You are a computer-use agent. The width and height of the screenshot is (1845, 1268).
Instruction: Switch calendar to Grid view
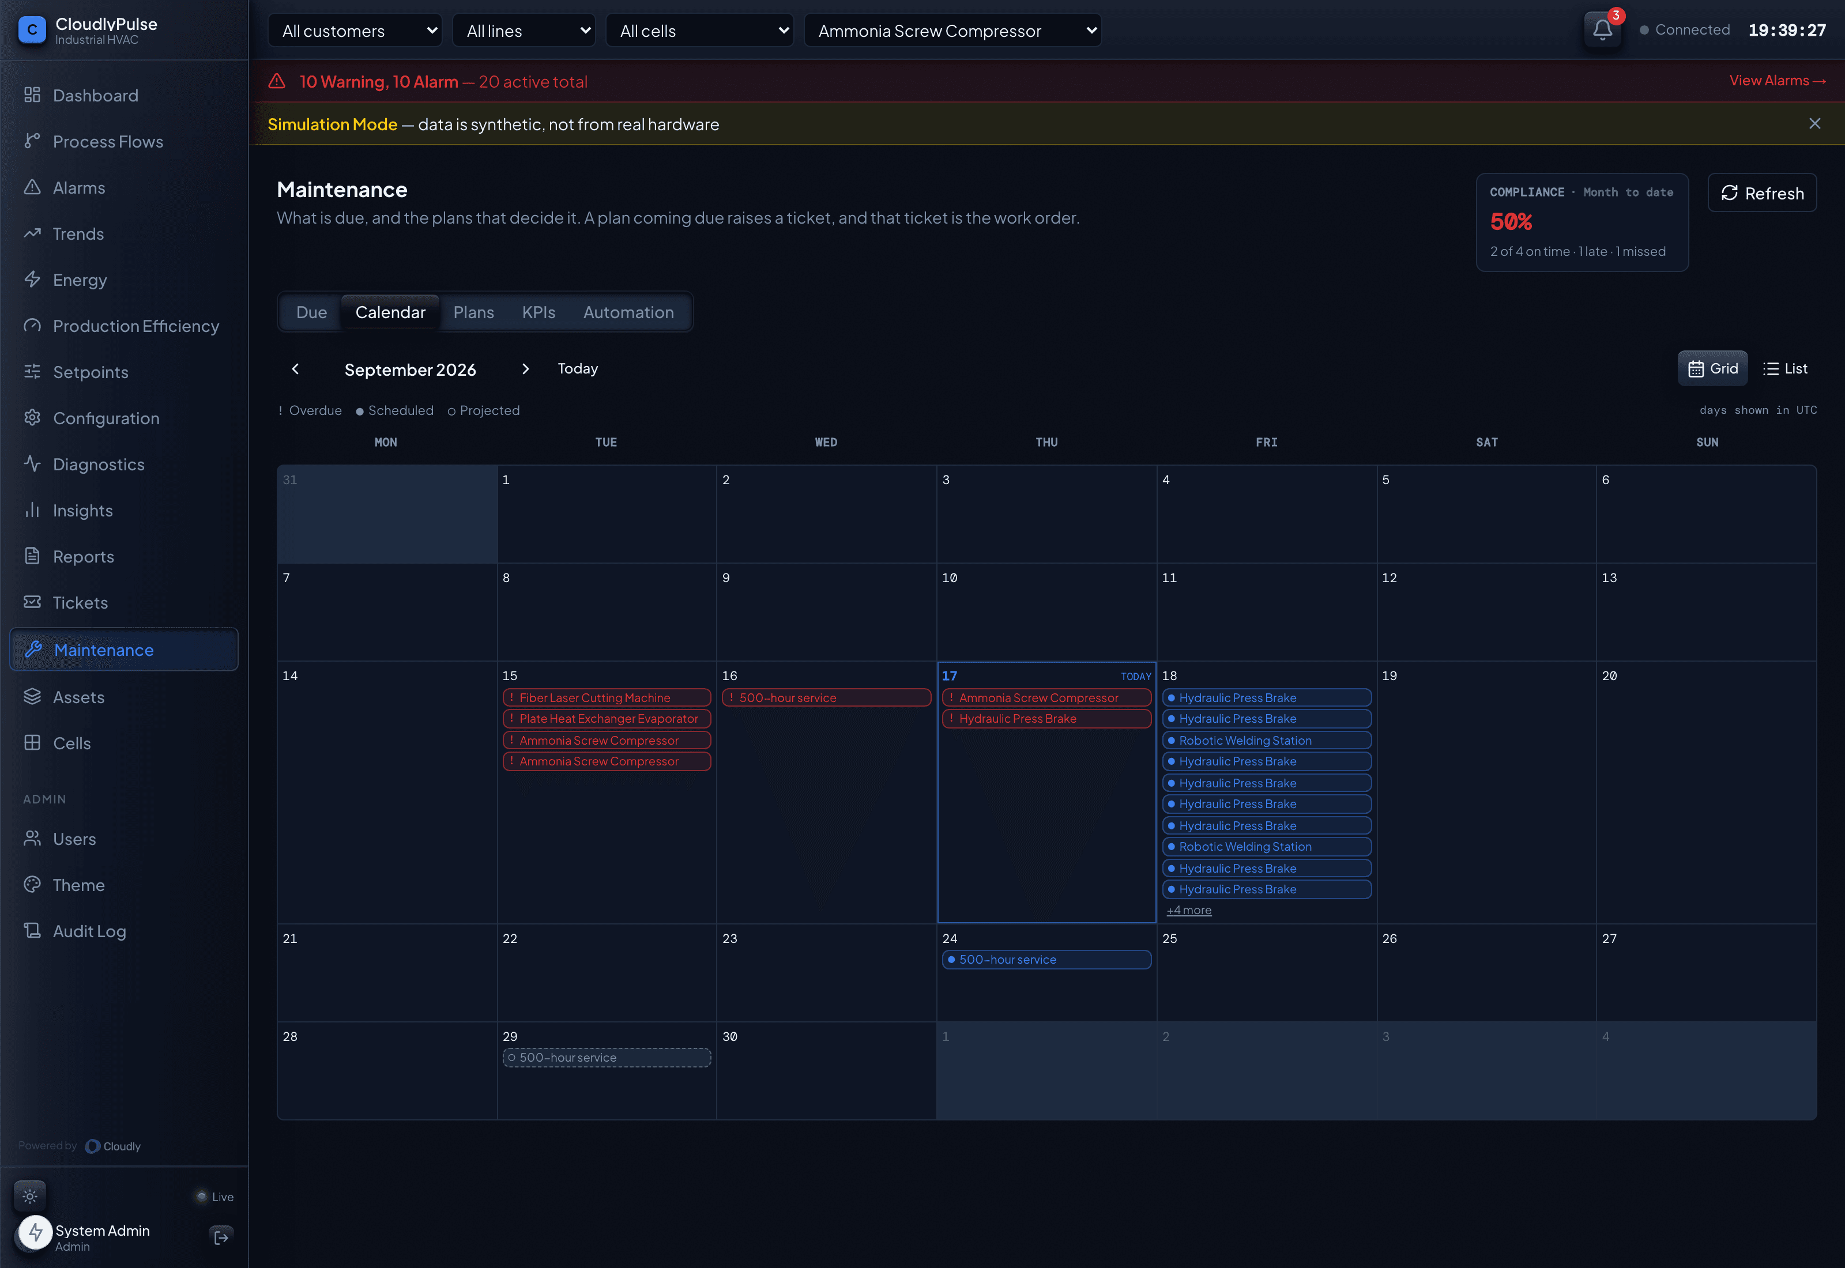(x=1712, y=369)
